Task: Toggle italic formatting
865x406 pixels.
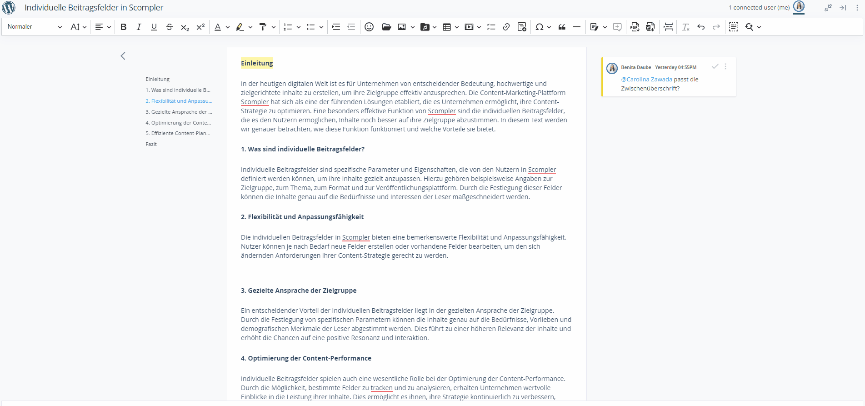Action: 139,27
